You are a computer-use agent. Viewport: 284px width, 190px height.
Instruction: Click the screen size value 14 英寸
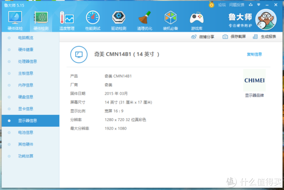(128, 102)
